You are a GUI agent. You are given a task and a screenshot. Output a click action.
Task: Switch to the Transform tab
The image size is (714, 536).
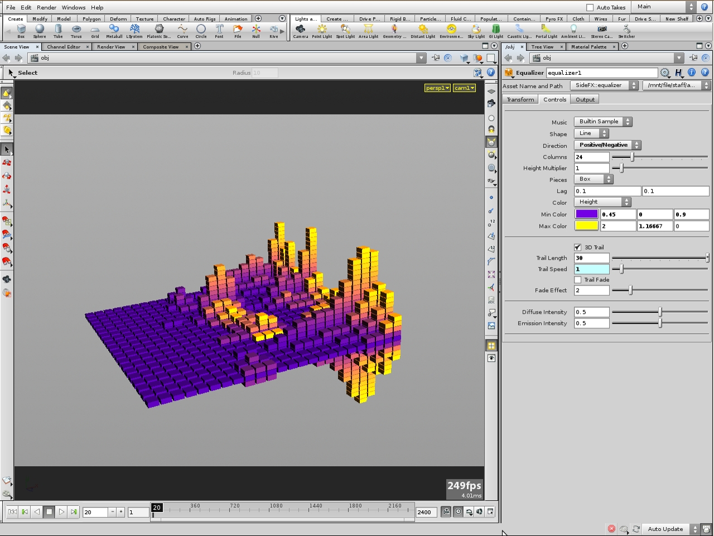point(520,99)
